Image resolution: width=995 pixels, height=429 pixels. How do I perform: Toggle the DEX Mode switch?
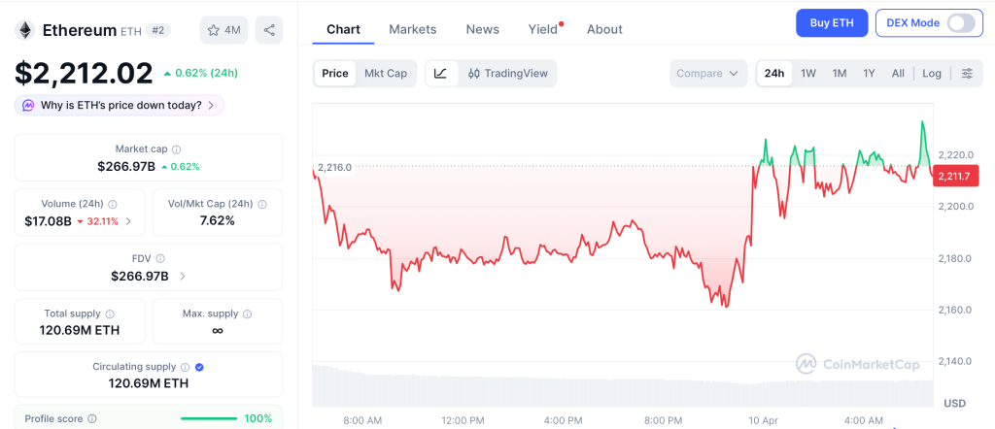[x=960, y=23]
